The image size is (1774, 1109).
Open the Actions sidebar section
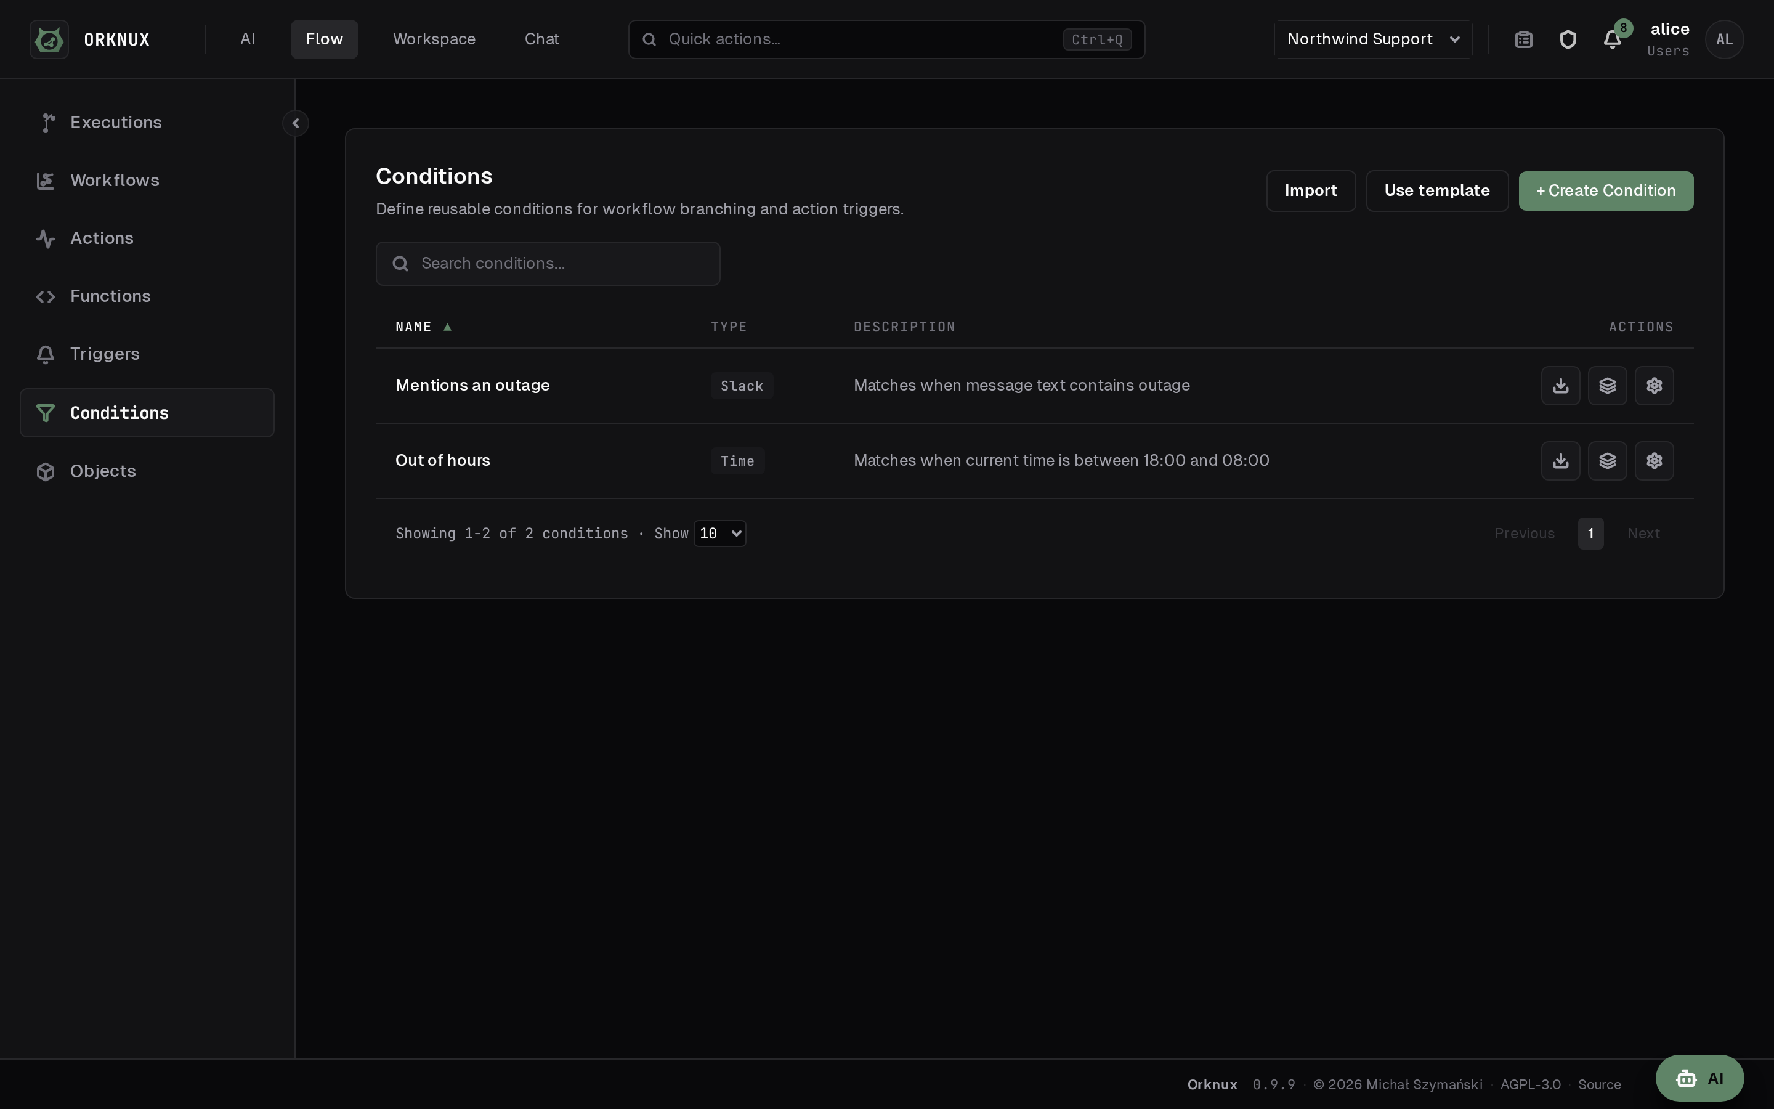click(x=147, y=238)
